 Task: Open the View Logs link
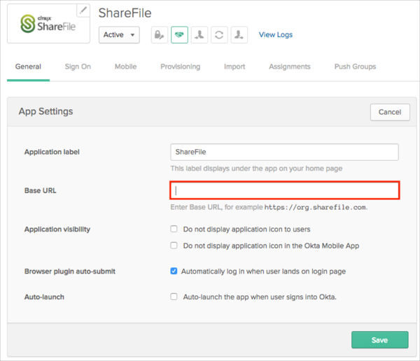click(x=276, y=35)
